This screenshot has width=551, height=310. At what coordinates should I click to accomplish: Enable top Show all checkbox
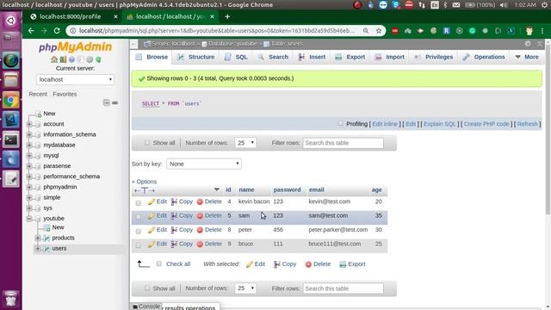pyautogui.click(x=147, y=142)
